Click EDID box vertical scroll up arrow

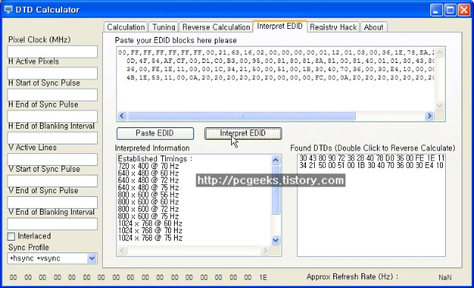click(439, 53)
